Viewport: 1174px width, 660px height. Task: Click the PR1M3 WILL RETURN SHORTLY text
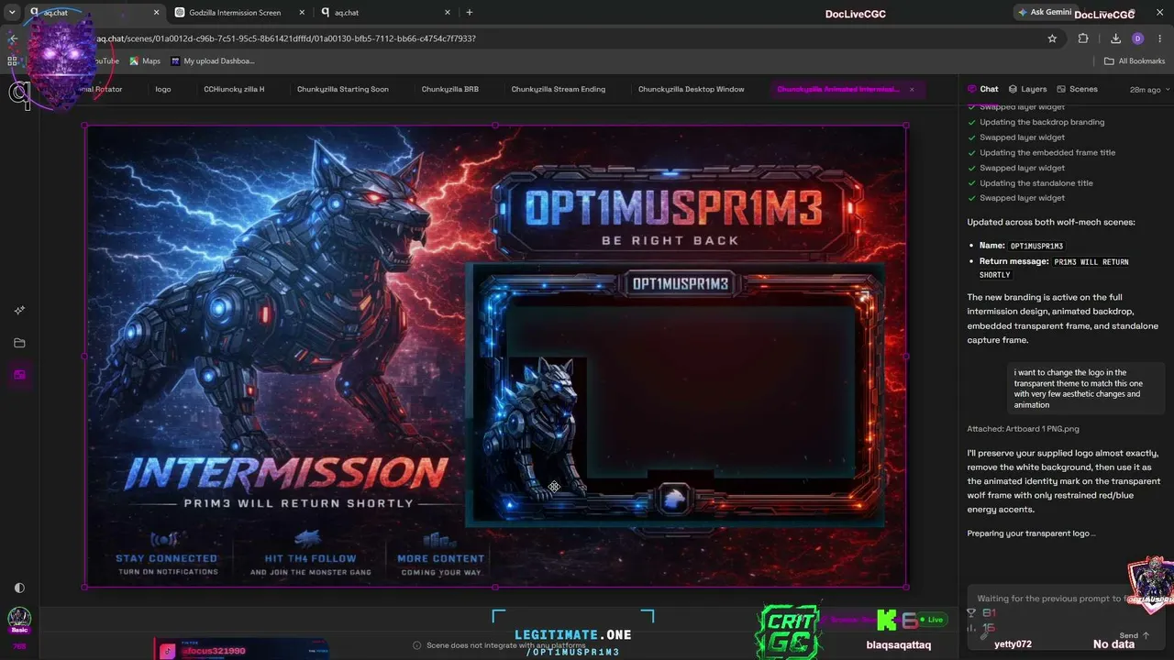(299, 503)
